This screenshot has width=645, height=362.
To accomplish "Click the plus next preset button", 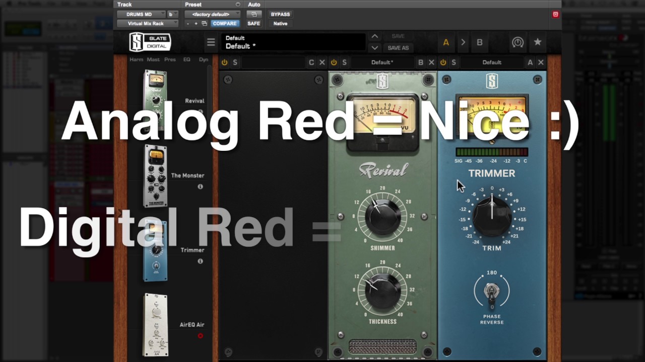I will pos(196,24).
